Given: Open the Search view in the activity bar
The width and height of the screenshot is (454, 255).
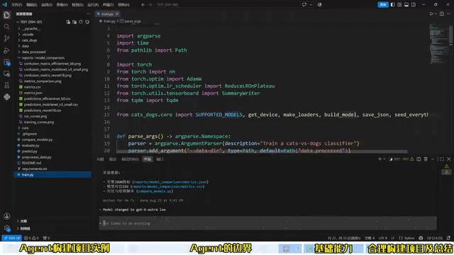Looking at the screenshot, I should (x=6, y=27).
